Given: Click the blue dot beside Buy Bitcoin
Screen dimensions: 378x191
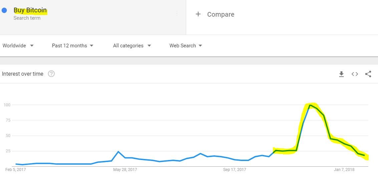Looking at the screenshot, I should pyautogui.click(x=4, y=10).
